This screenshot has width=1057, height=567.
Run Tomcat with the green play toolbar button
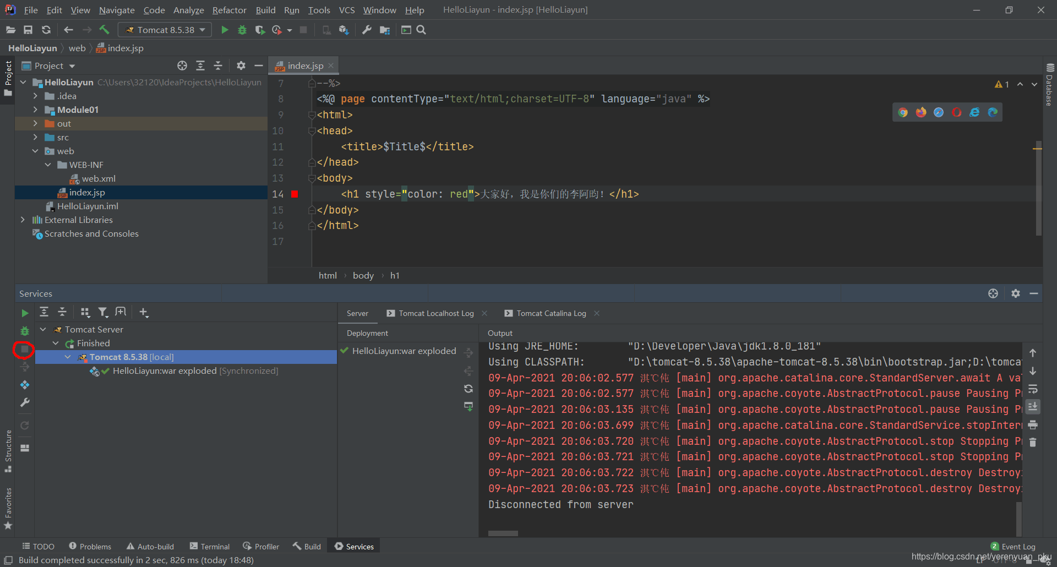[x=225, y=30]
